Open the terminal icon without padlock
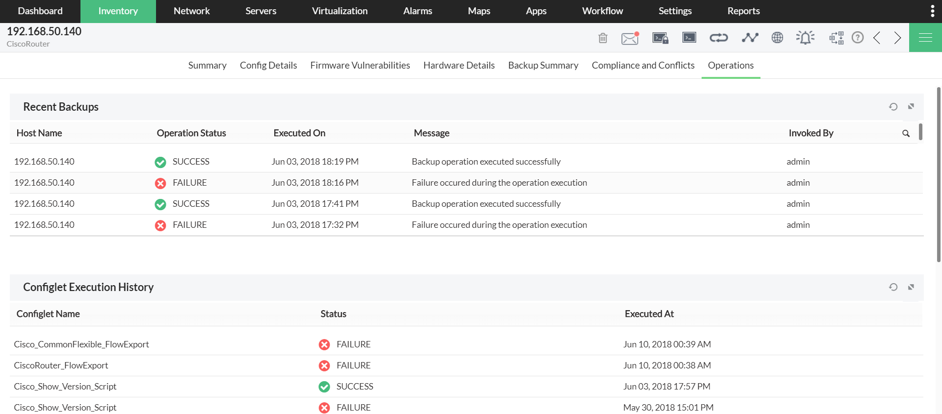Screen dimensions: 942x414 689,37
